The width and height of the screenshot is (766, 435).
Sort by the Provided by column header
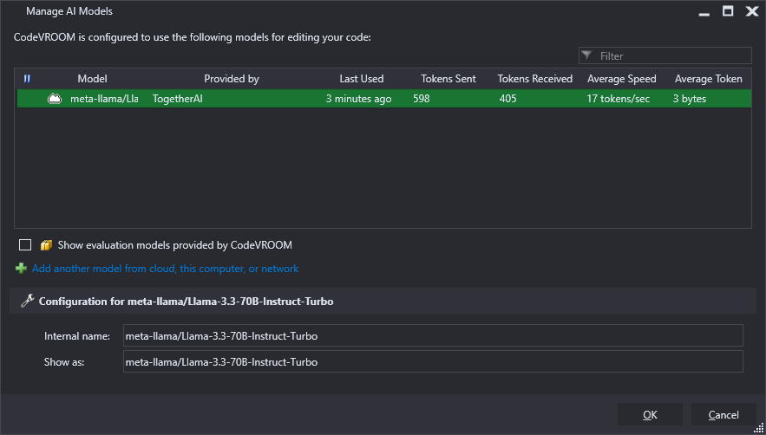point(232,79)
